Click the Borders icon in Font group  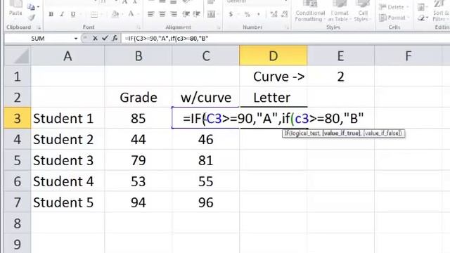[x=94, y=14]
